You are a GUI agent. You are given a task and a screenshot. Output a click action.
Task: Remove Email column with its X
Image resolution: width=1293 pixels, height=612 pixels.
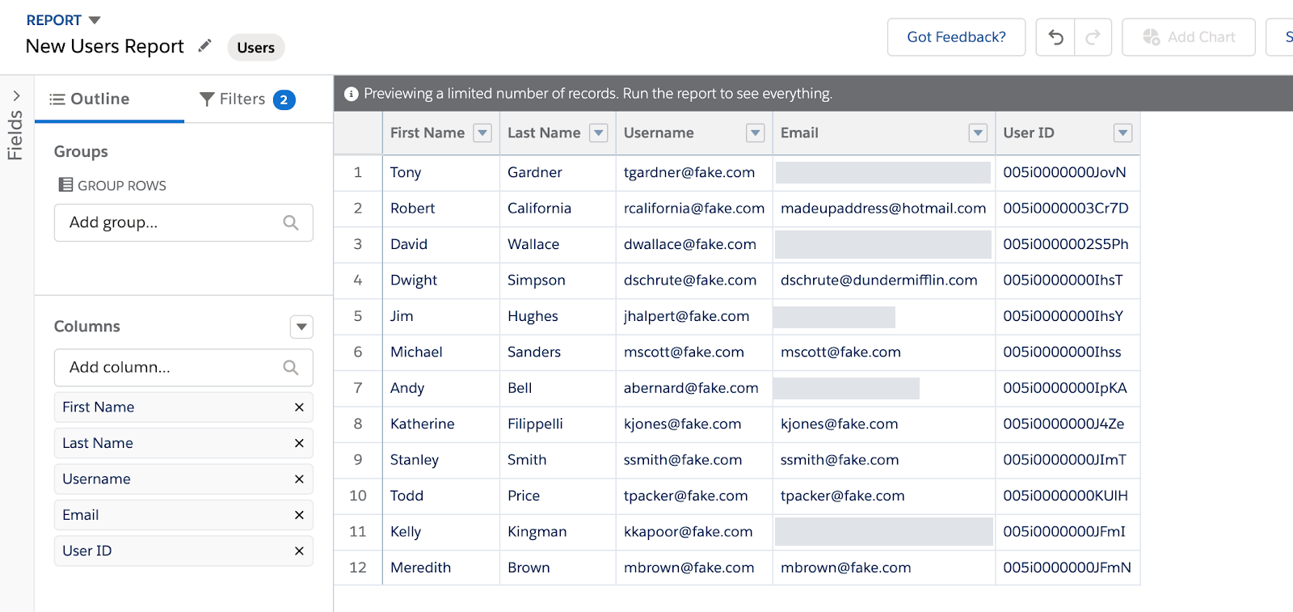click(x=299, y=515)
